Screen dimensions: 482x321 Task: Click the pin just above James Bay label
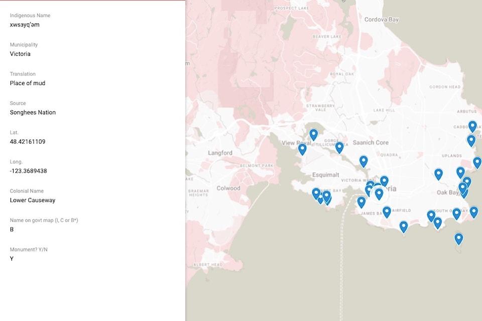(361, 202)
